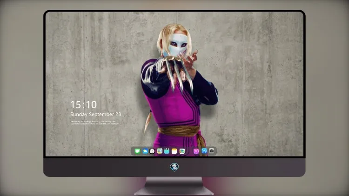
Task: Open the Clock app in the dock
Action: pyautogui.click(x=152, y=151)
